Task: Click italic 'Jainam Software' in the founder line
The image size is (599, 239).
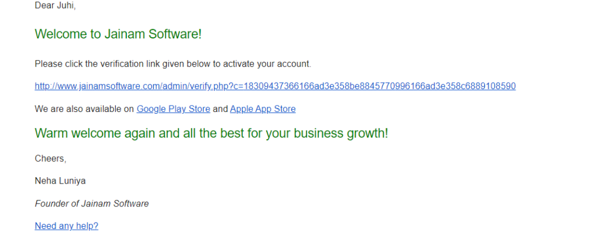Action: coord(115,203)
